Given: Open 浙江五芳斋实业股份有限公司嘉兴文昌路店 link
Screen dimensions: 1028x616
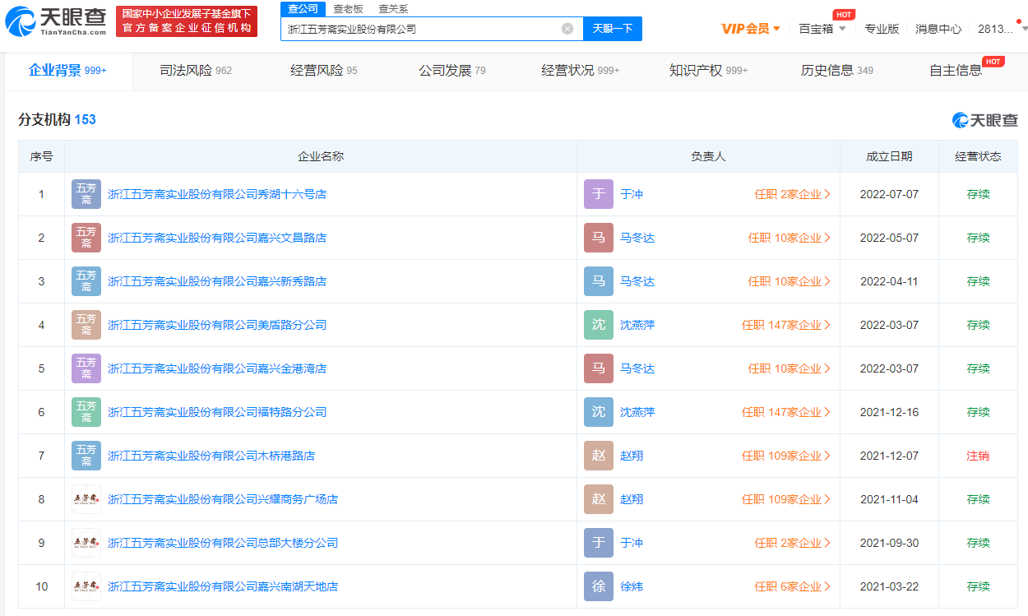Looking at the screenshot, I should point(217,238).
